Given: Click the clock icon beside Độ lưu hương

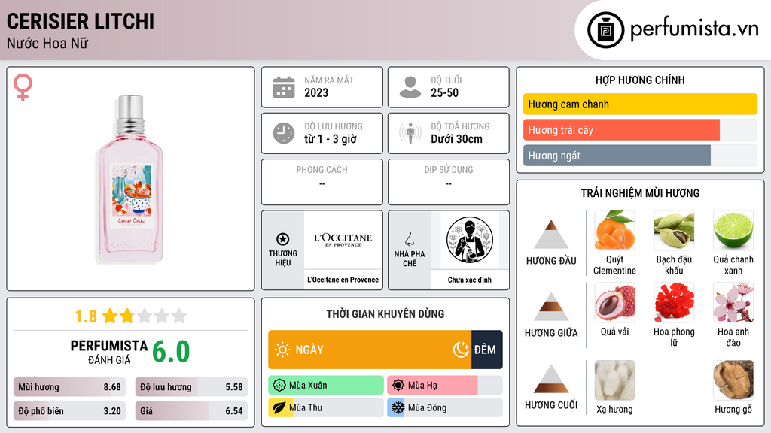Looking at the screenshot, I should (284, 133).
